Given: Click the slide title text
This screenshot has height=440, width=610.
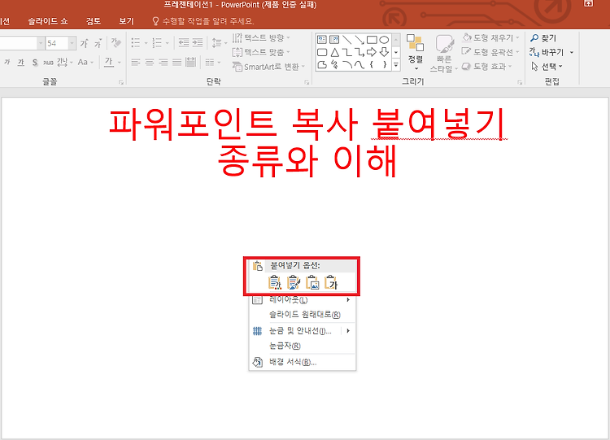Looking at the screenshot, I should click(x=307, y=142).
